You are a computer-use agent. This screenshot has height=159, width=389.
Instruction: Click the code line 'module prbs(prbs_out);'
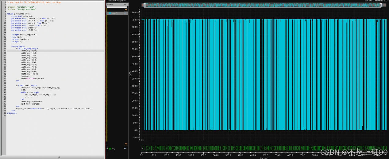(x=19, y=14)
